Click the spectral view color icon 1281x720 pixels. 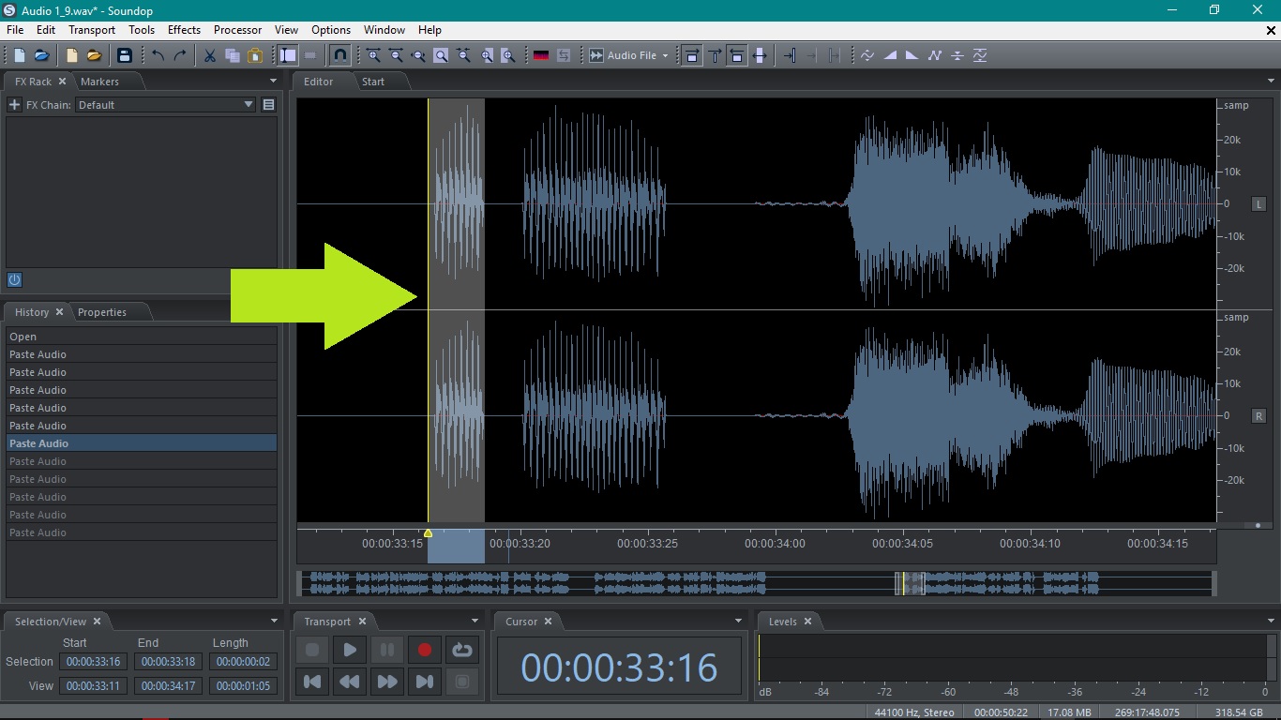tap(541, 56)
